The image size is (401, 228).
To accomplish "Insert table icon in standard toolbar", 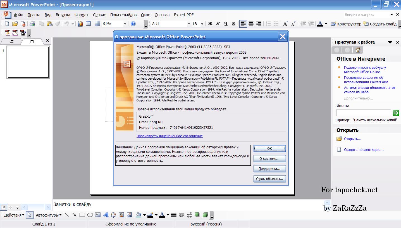I will (88, 24).
